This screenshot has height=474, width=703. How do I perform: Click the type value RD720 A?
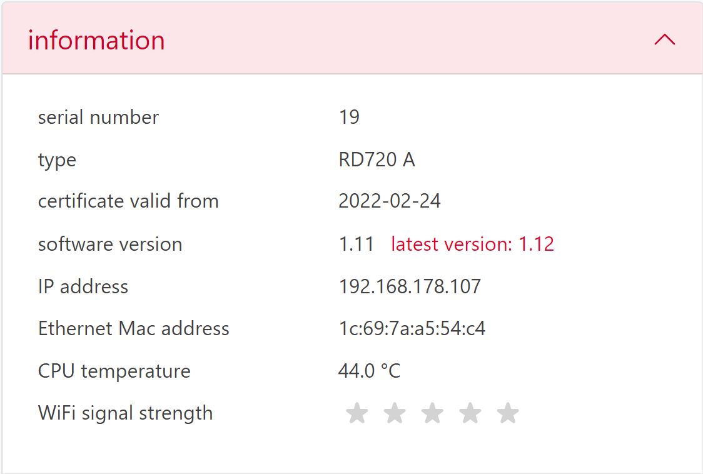(x=377, y=159)
